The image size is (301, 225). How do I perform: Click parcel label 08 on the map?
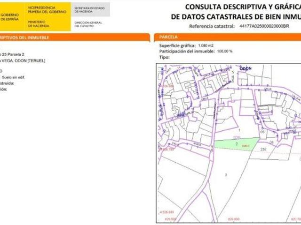(x=271, y=142)
